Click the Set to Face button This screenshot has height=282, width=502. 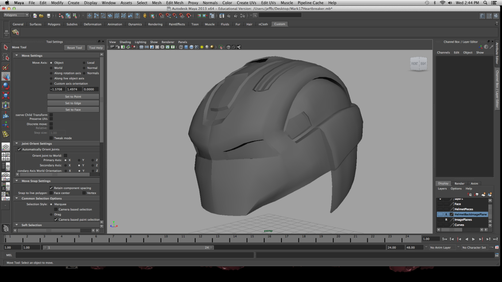point(73,110)
